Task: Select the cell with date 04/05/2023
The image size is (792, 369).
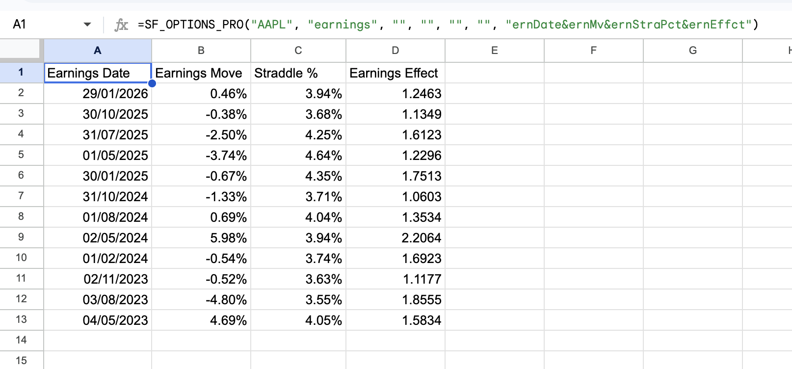Action: [98, 320]
